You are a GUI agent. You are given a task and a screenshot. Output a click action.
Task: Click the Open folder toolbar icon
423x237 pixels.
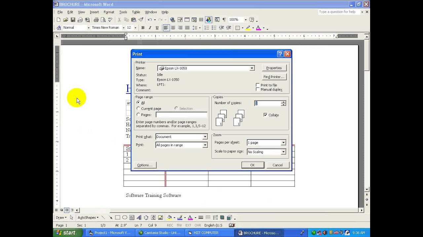66,20
